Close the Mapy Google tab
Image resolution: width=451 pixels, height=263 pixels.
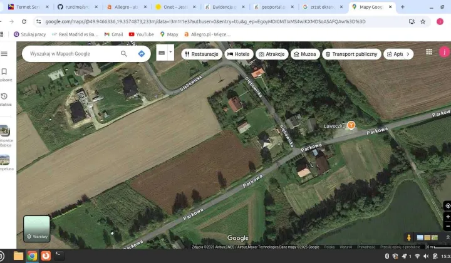click(x=390, y=7)
